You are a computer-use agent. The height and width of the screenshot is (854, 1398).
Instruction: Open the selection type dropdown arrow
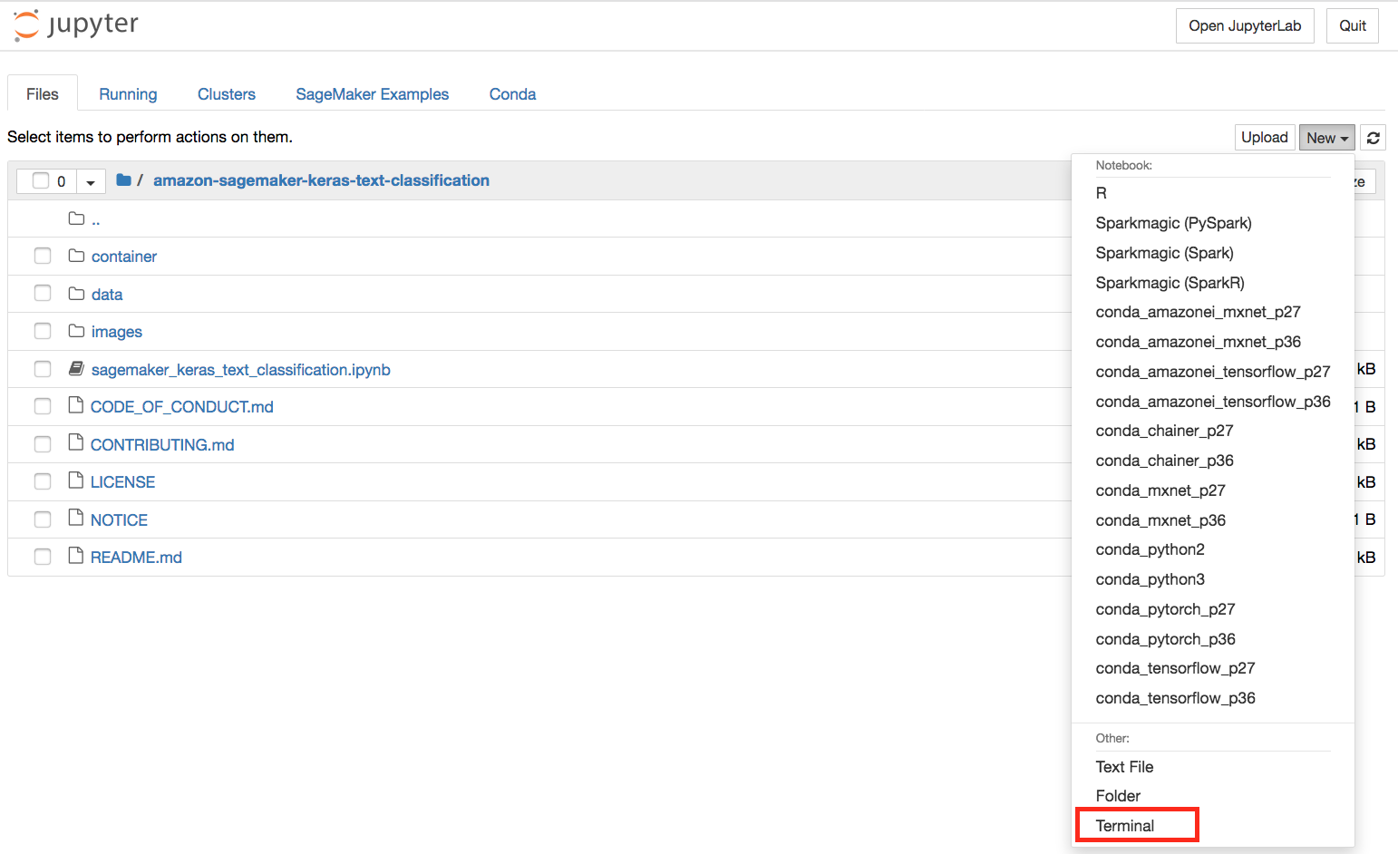point(91,181)
